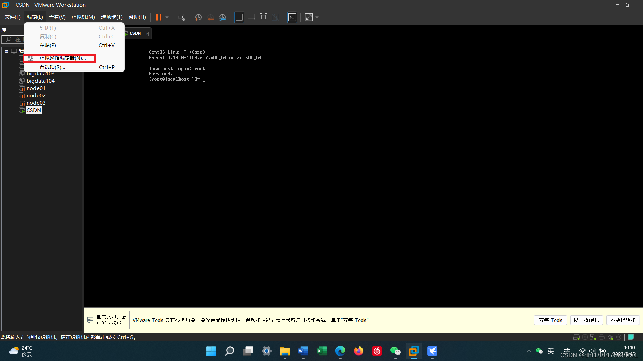The image size is (643, 361).
Task: Toggle the thumbnail bar view icon
Action: tap(251, 17)
